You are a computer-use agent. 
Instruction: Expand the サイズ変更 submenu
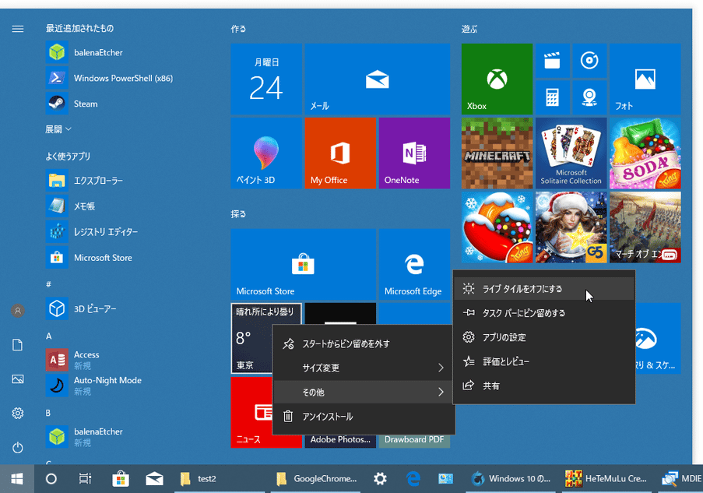(x=364, y=368)
